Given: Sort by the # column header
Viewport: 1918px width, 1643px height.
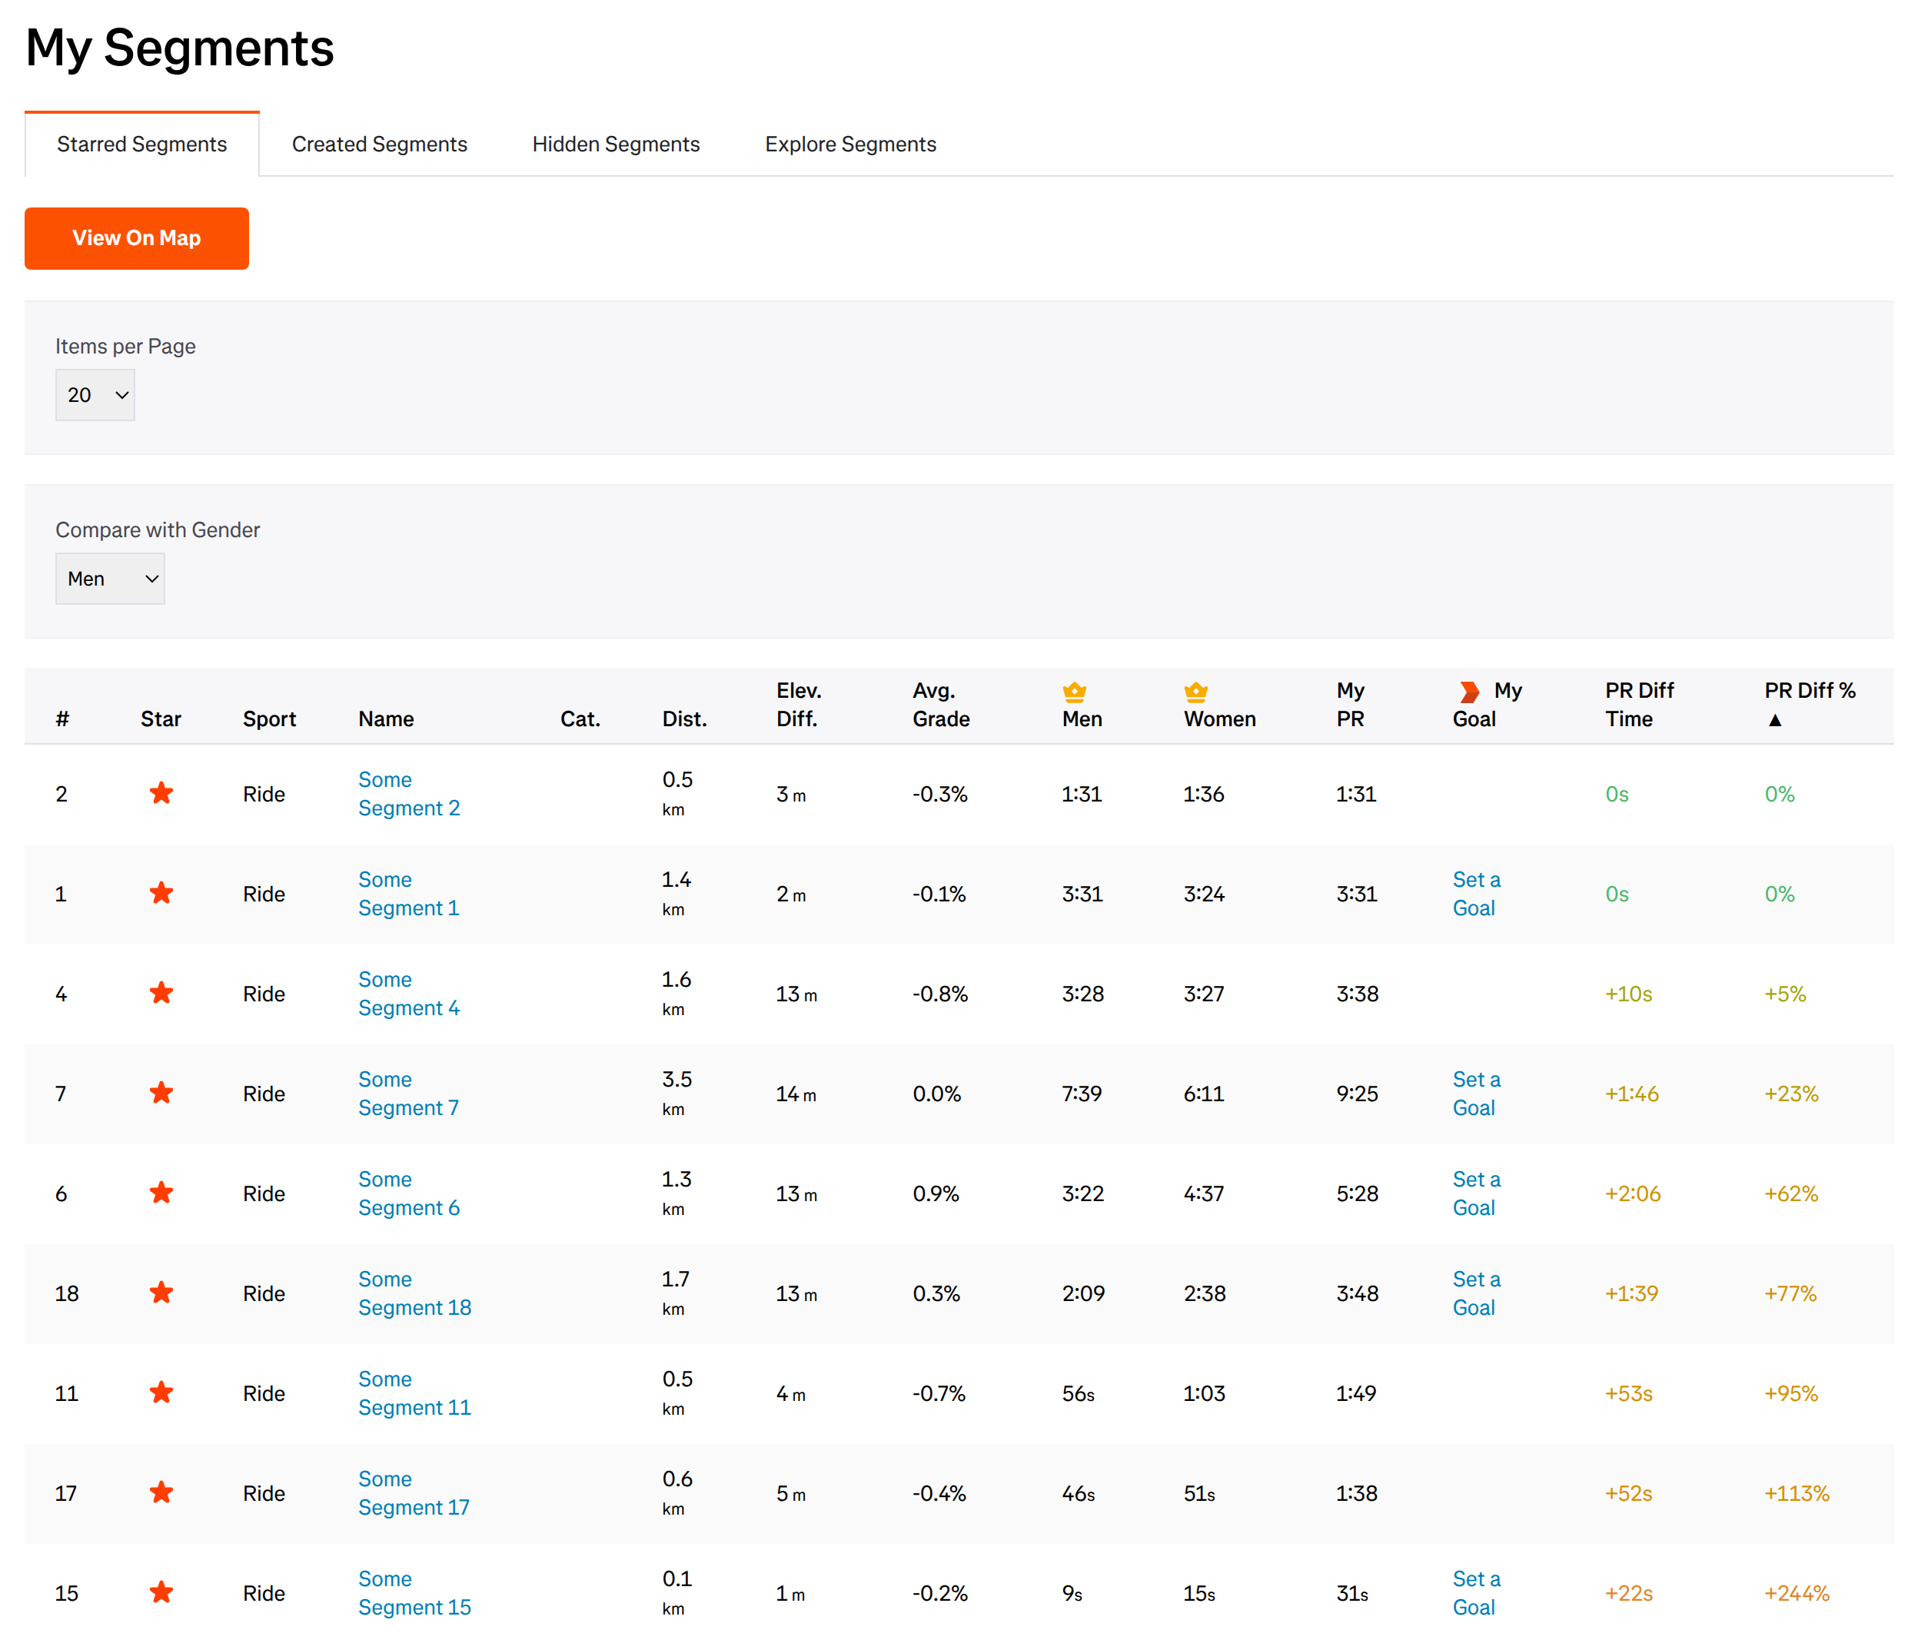Looking at the screenshot, I should [x=62, y=719].
